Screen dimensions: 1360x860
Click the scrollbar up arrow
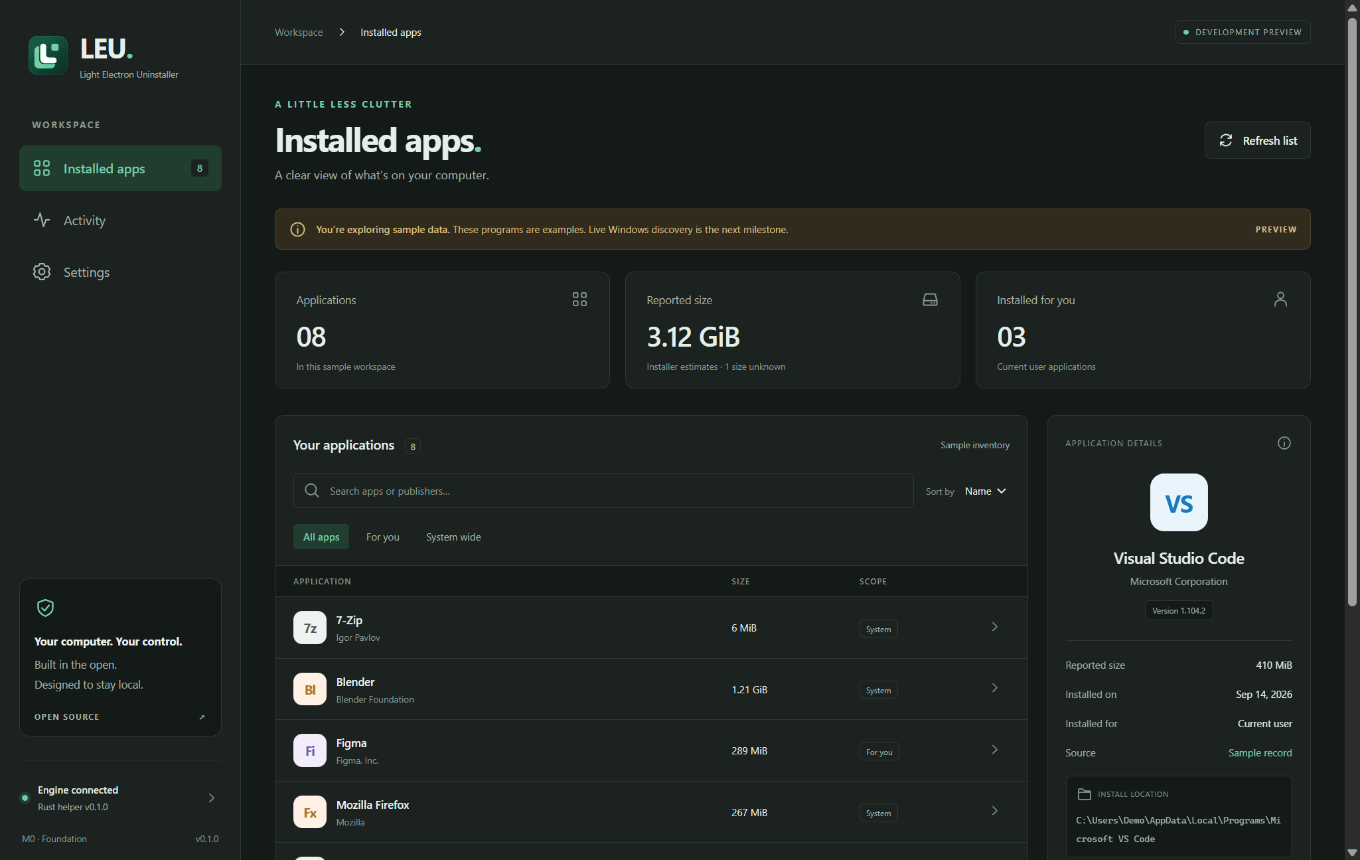click(x=1352, y=7)
